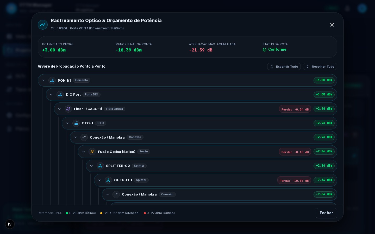375x234 pixels.
Task: Collapse the Fusão Óptica (Splice) chevron
Action: (x=84, y=152)
